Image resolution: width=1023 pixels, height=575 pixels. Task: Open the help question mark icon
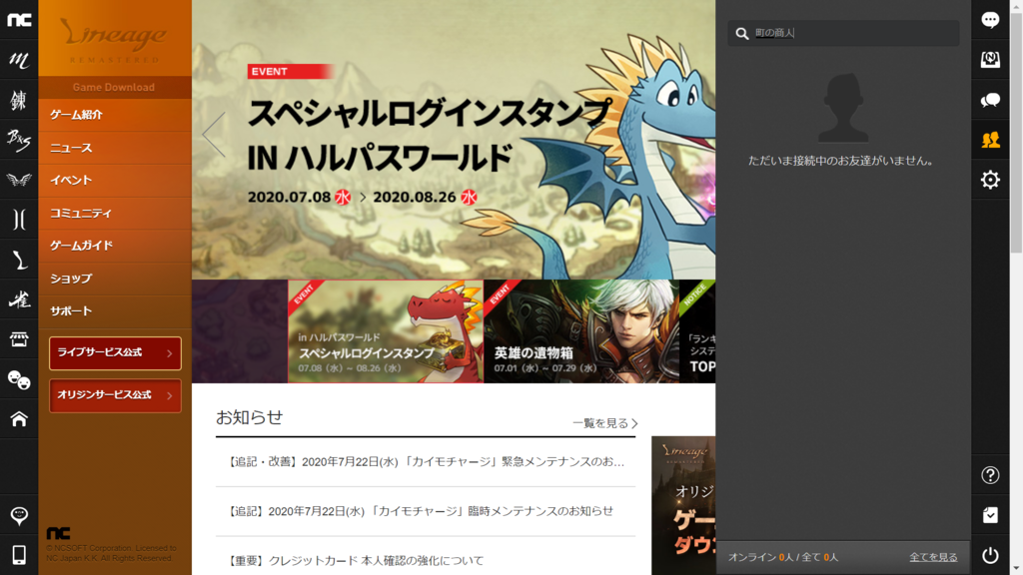[x=990, y=475]
